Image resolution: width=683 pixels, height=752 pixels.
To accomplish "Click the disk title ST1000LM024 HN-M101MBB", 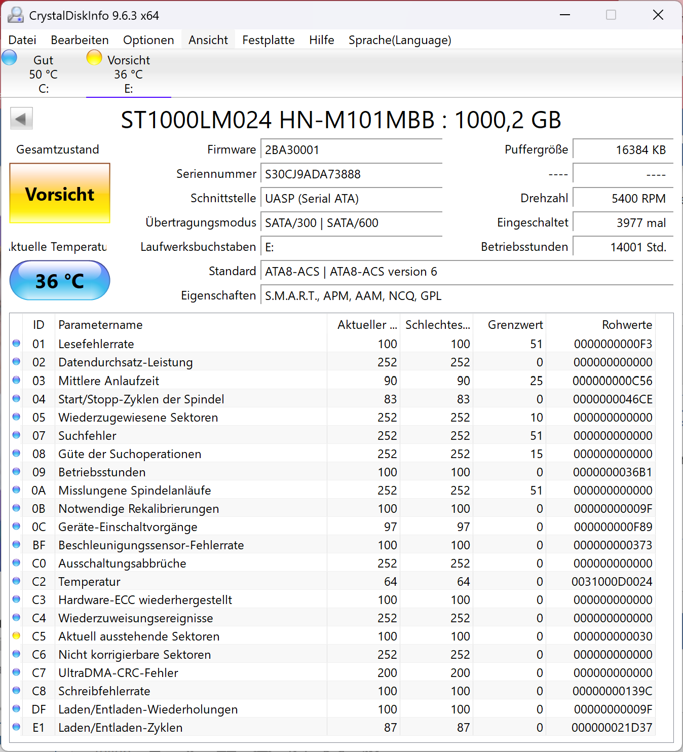I will click(x=341, y=120).
